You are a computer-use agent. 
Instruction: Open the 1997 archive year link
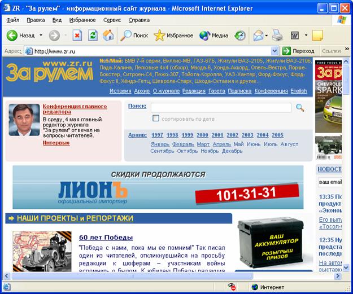pyautogui.click(x=157, y=135)
